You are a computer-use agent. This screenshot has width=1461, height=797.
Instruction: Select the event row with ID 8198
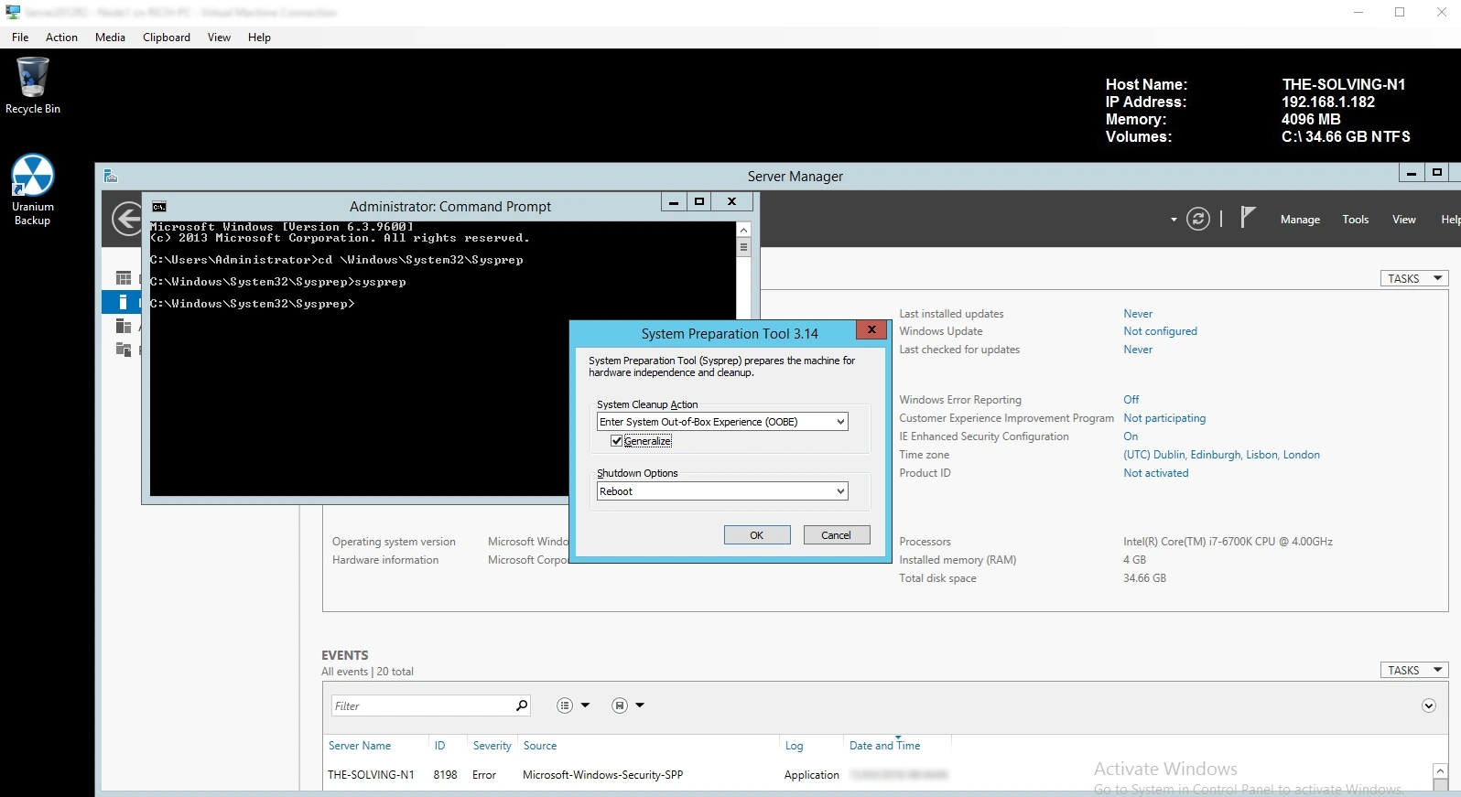(x=879, y=775)
